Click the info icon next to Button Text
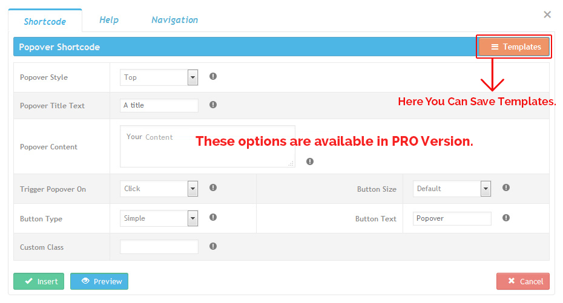563x303 pixels. (x=506, y=218)
